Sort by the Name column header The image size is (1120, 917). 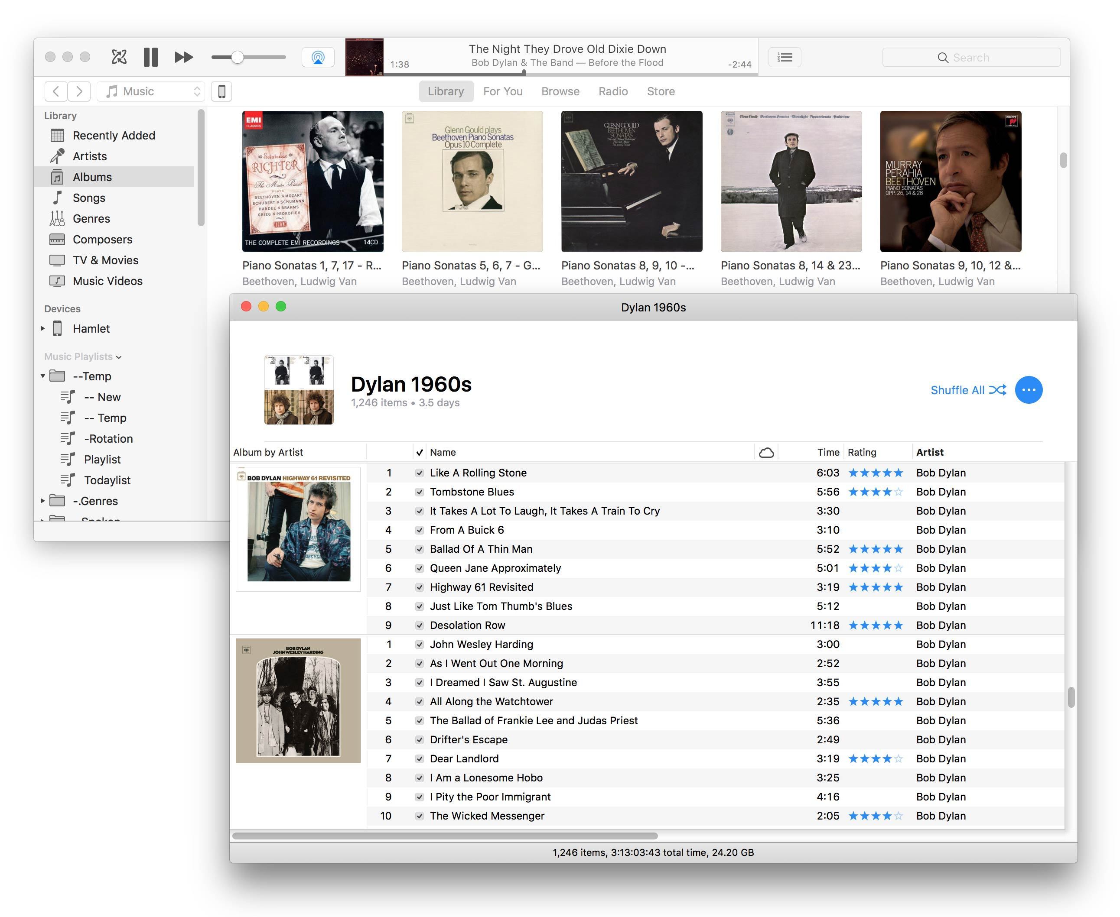[443, 452]
